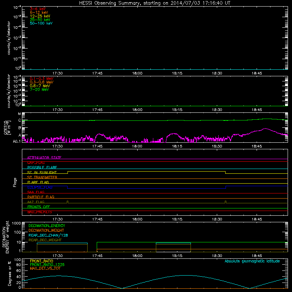
Task: Click the 17:45 time label under the MeV panel
Action: [x=97, y=110]
